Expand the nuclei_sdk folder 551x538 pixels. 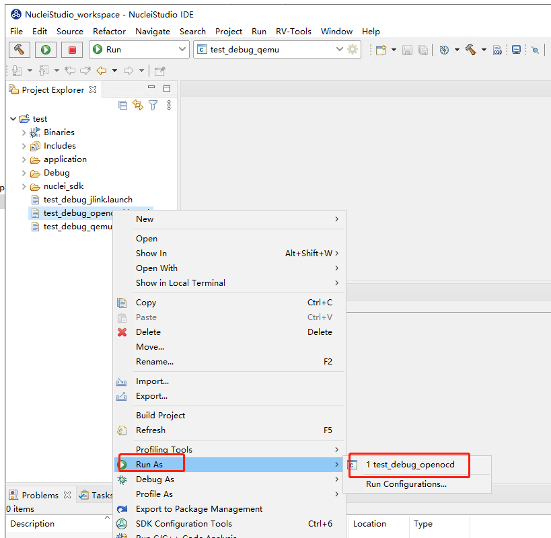[24, 186]
